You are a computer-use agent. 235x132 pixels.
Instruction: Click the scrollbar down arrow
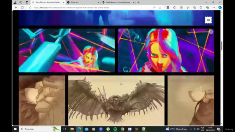click(221, 124)
